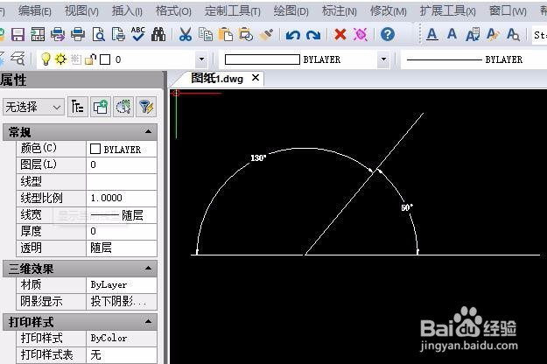This screenshot has height=364, width=547.
Task: Click the BYLAYER color rectangle in toolbar
Action: click(x=263, y=59)
